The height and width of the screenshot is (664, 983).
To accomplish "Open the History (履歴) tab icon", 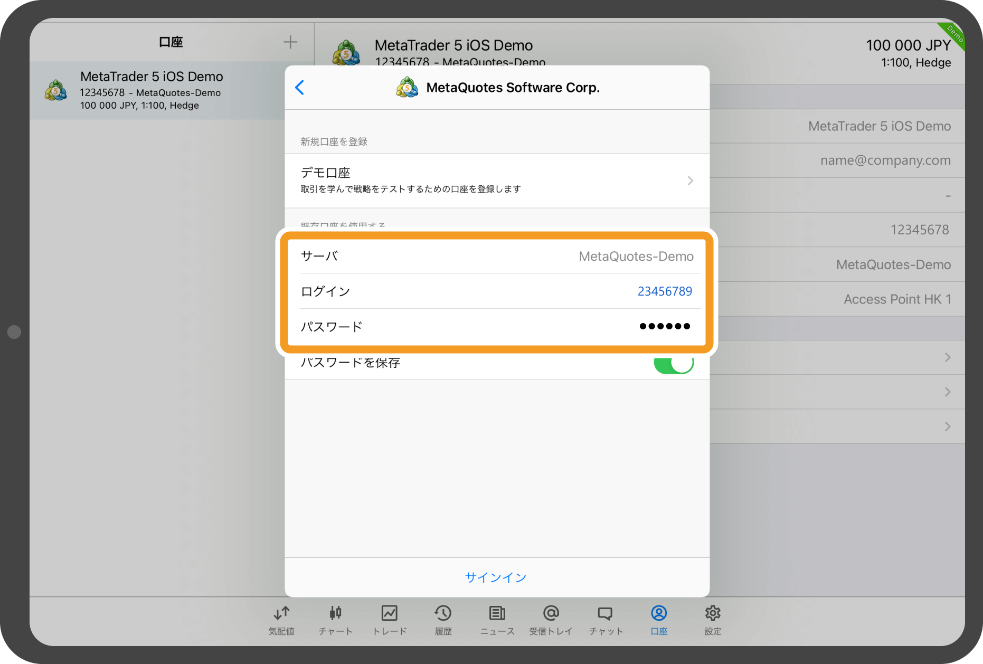I will click(x=443, y=613).
